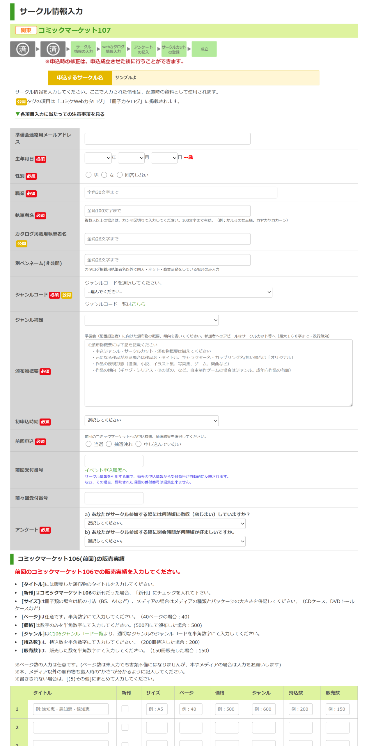Open the birth month dropdown
The image size is (369, 746).
coord(131,158)
